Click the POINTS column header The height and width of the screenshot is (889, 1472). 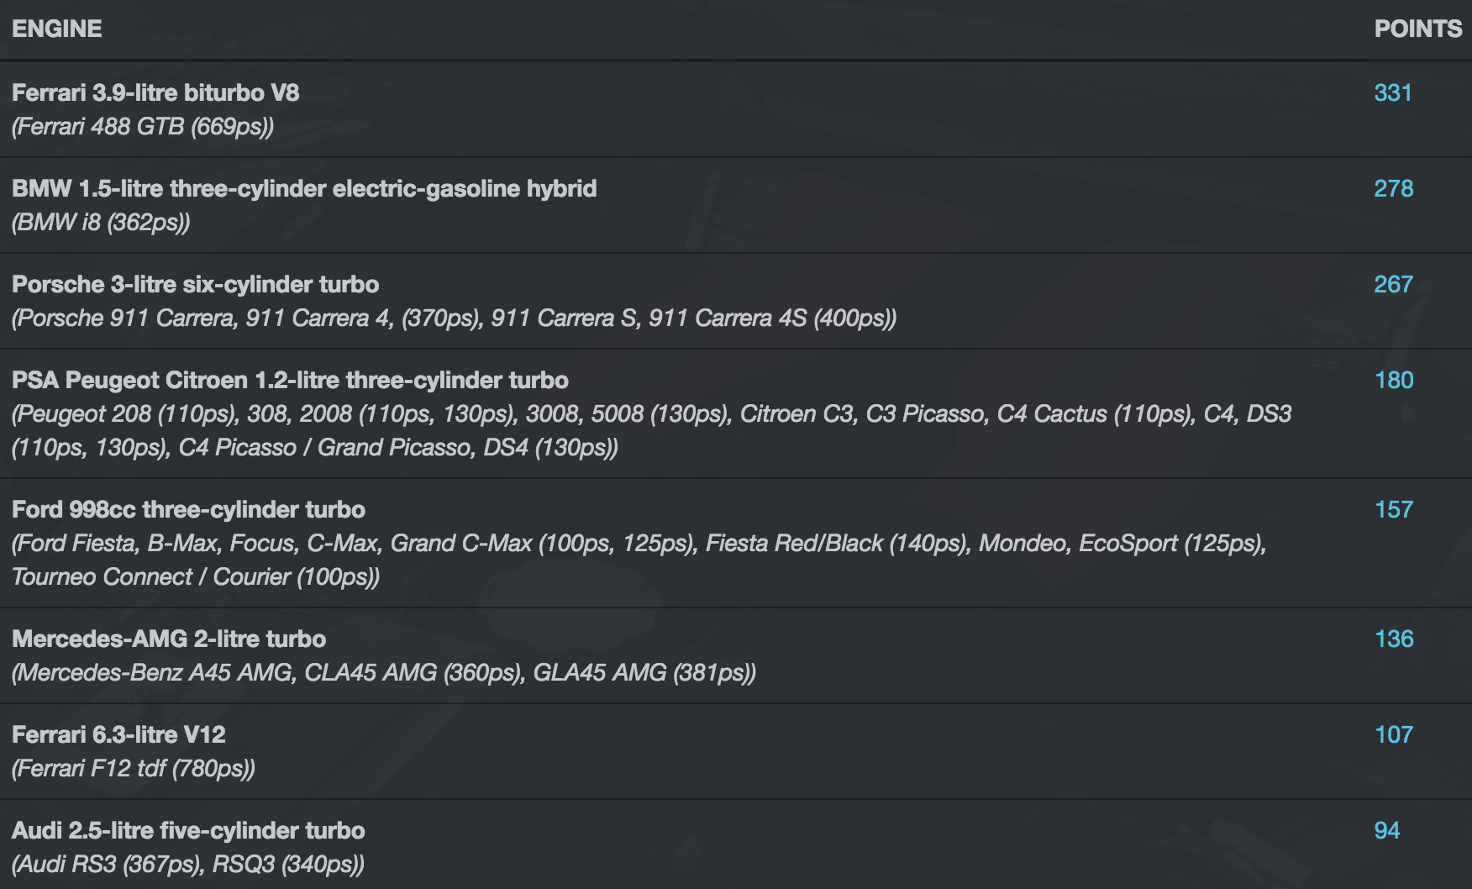[1417, 29]
